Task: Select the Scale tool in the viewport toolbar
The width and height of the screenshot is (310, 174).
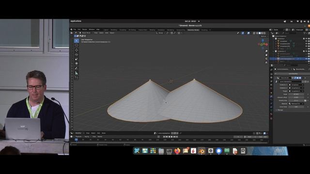Action: (x=77, y=59)
